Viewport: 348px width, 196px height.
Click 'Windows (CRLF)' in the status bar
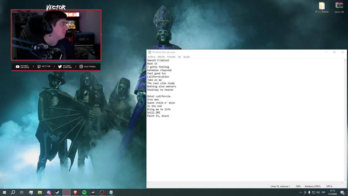[x=312, y=186]
